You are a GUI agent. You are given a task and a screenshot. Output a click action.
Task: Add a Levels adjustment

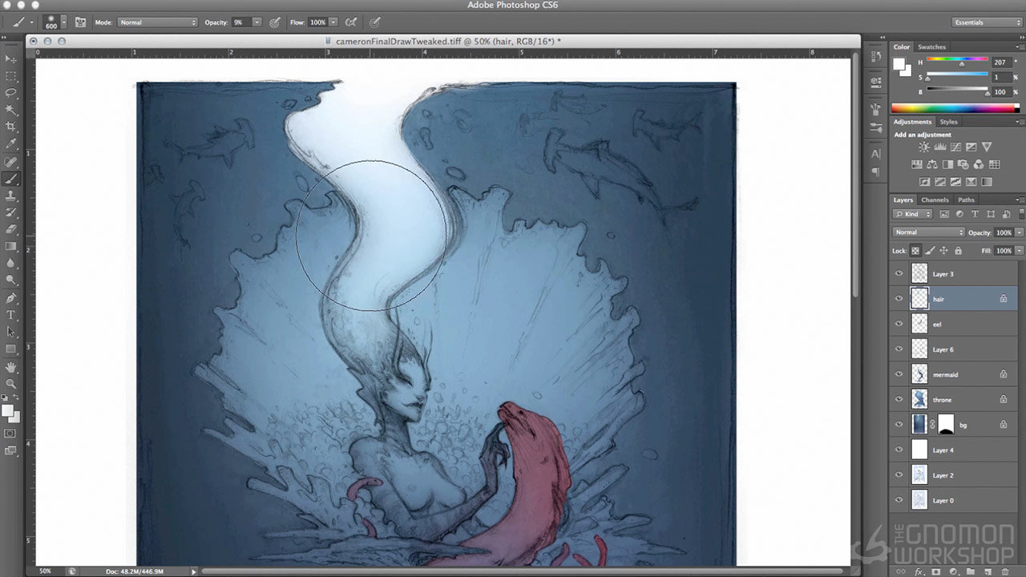pos(939,147)
